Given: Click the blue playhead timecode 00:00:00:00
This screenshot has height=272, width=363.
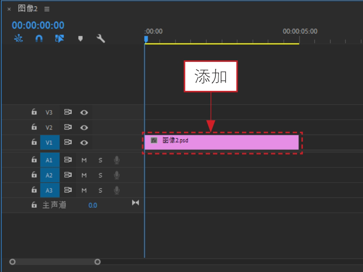Looking at the screenshot, I should [38, 25].
